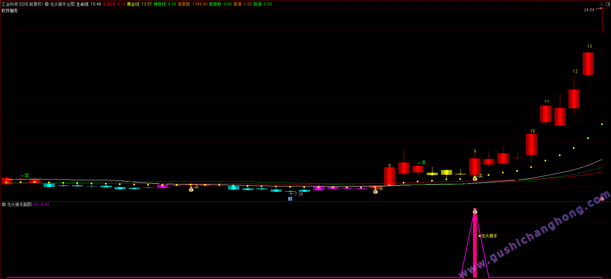Screen dimensions: 611x279
Task: Click the 财 marker below 7.38 low
Action: [290, 199]
